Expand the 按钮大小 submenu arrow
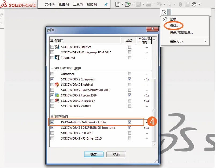Viewport: 216px width, 168px height. [205, 41]
